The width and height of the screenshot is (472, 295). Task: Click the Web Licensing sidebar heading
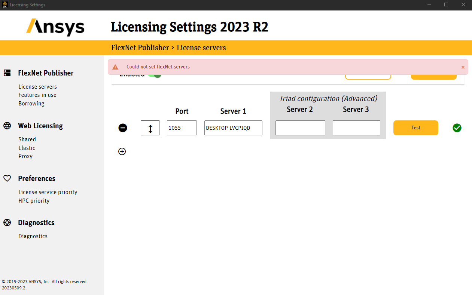(x=40, y=126)
